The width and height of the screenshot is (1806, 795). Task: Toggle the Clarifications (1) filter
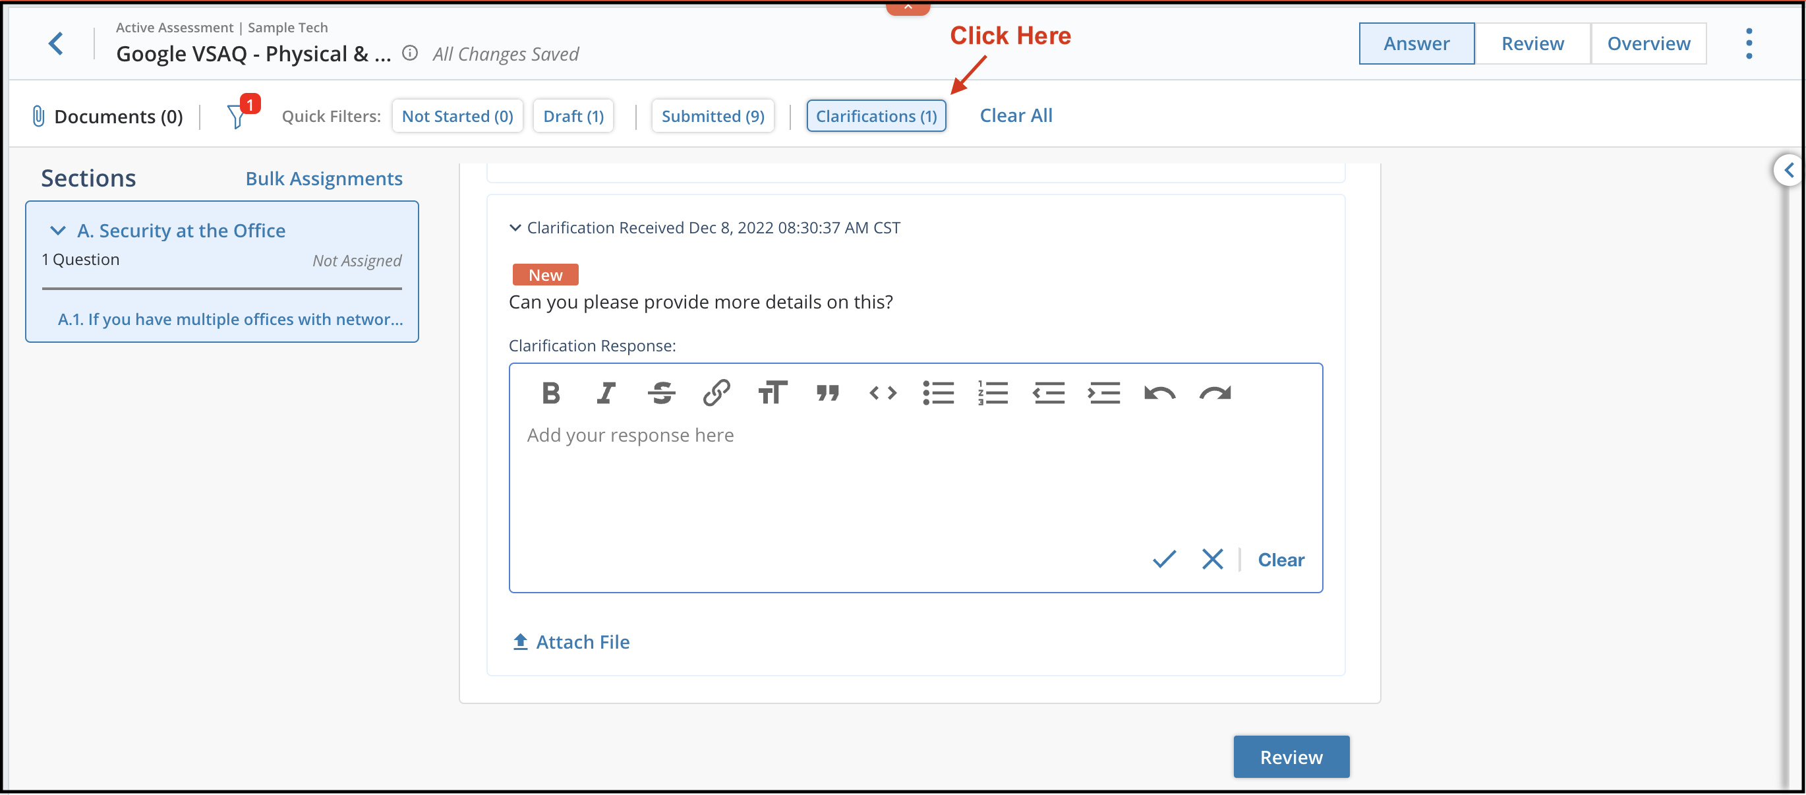click(x=876, y=117)
